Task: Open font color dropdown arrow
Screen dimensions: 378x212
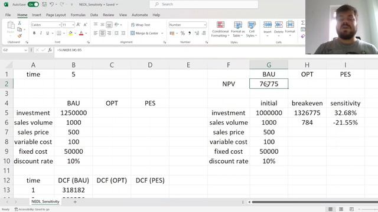Action: coord(86,33)
